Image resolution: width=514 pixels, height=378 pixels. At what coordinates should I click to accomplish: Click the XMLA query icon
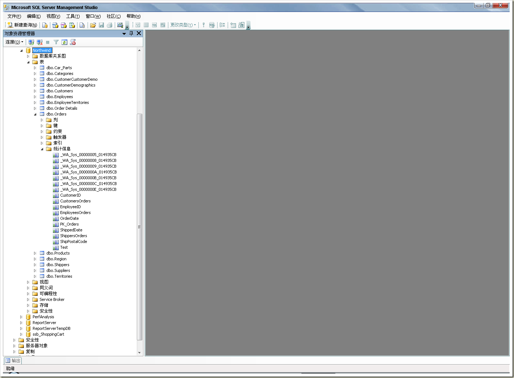point(72,25)
